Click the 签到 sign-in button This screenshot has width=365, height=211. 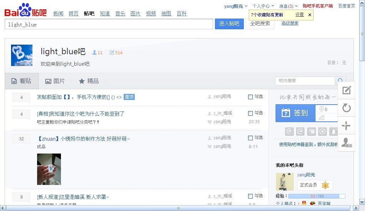pos(295,113)
